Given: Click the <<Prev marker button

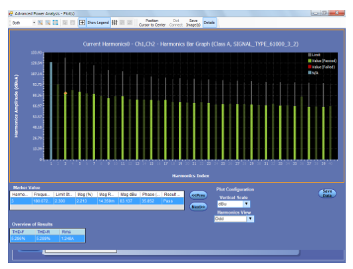Looking at the screenshot, I should (x=198, y=195).
